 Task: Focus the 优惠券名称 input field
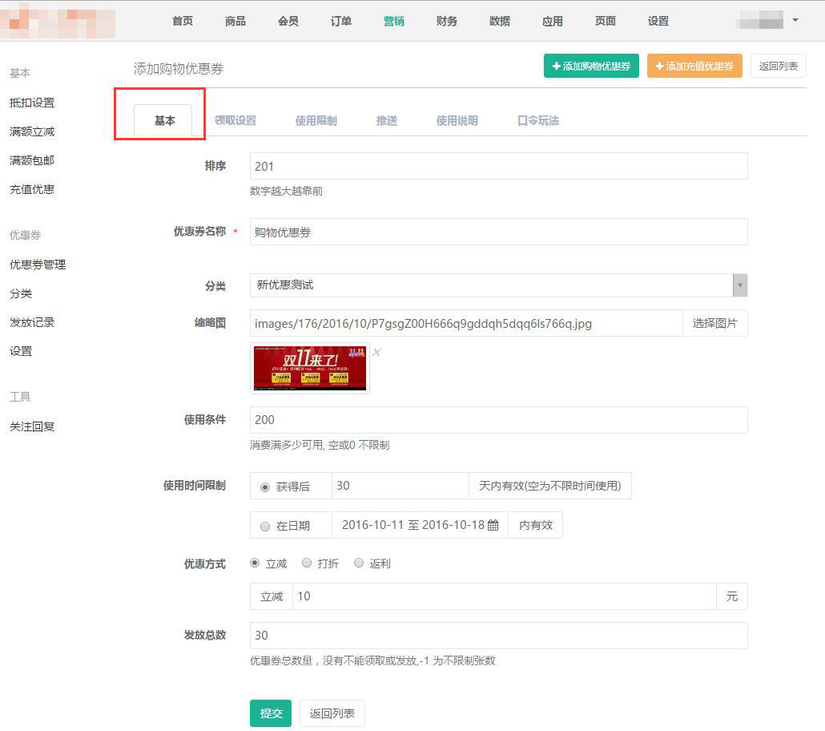coord(498,232)
